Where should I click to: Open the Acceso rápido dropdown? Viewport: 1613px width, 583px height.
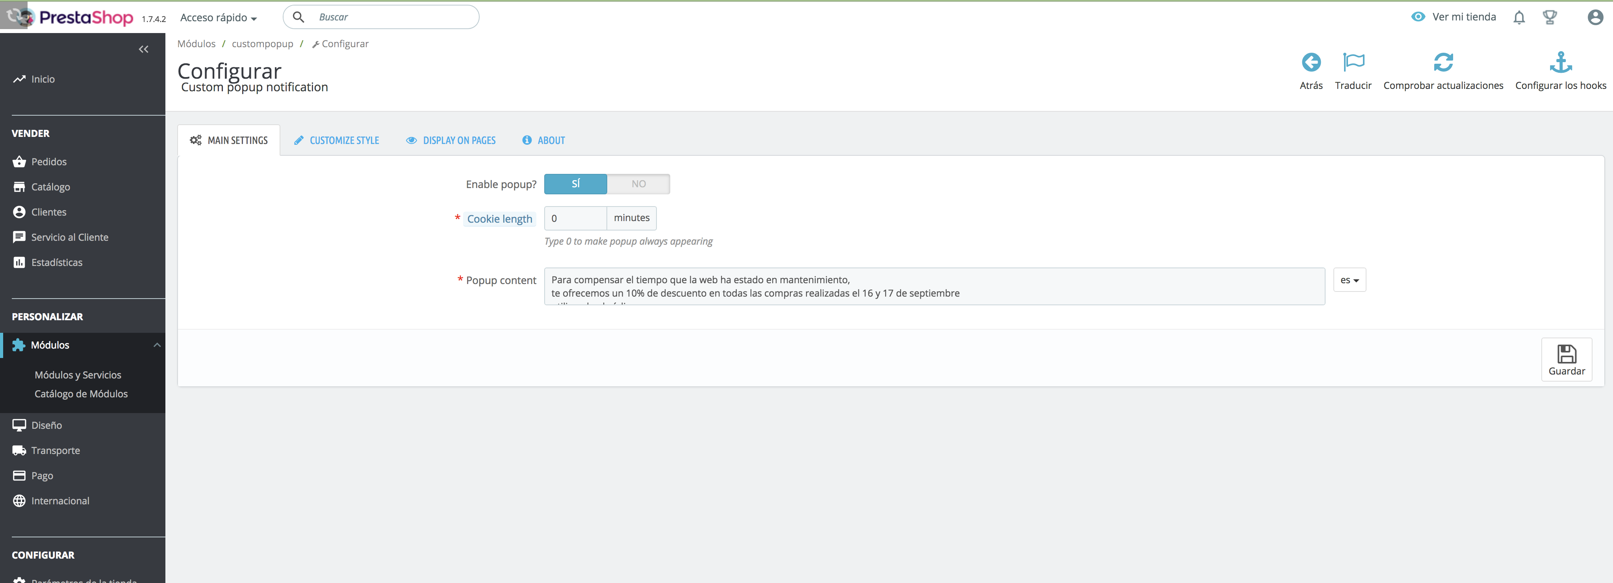coord(218,18)
